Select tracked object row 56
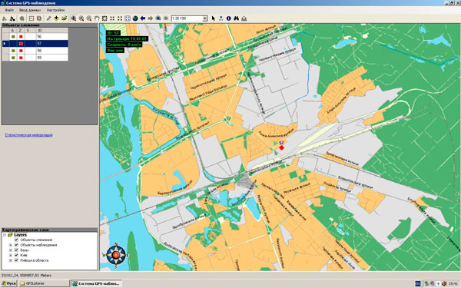 35,36
